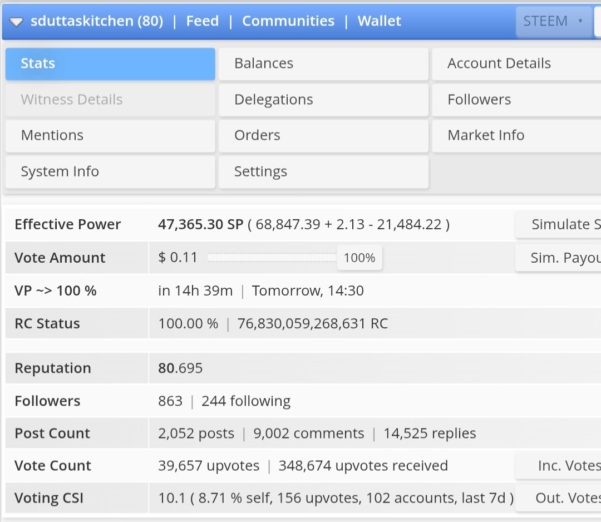Screen dimensions: 601x522
Task: Open the vote weight 100% selector
Action: pos(359,258)
